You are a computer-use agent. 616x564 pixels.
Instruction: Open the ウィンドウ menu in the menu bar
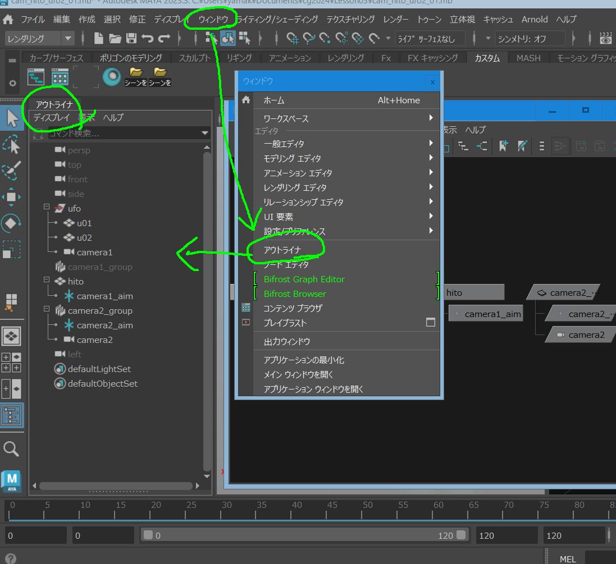coord(213,19)
